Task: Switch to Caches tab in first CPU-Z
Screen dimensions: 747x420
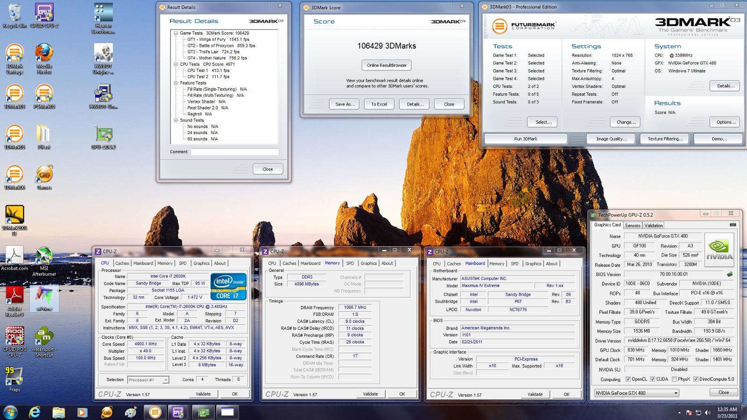Action: click(x=122, y=263)
